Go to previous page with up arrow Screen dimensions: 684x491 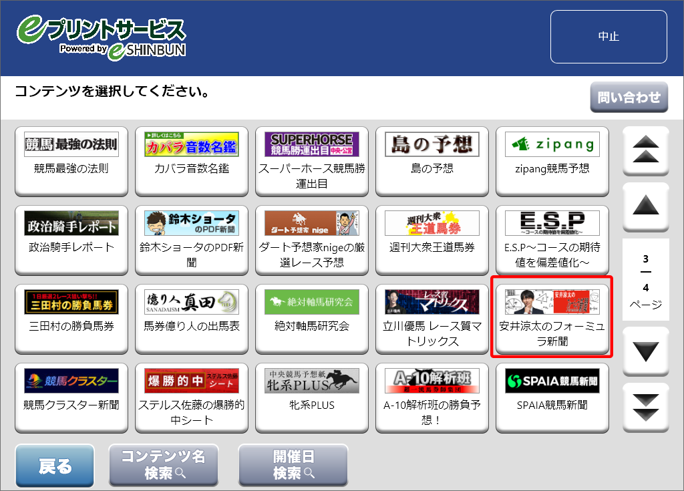click(x=645, y=207)
